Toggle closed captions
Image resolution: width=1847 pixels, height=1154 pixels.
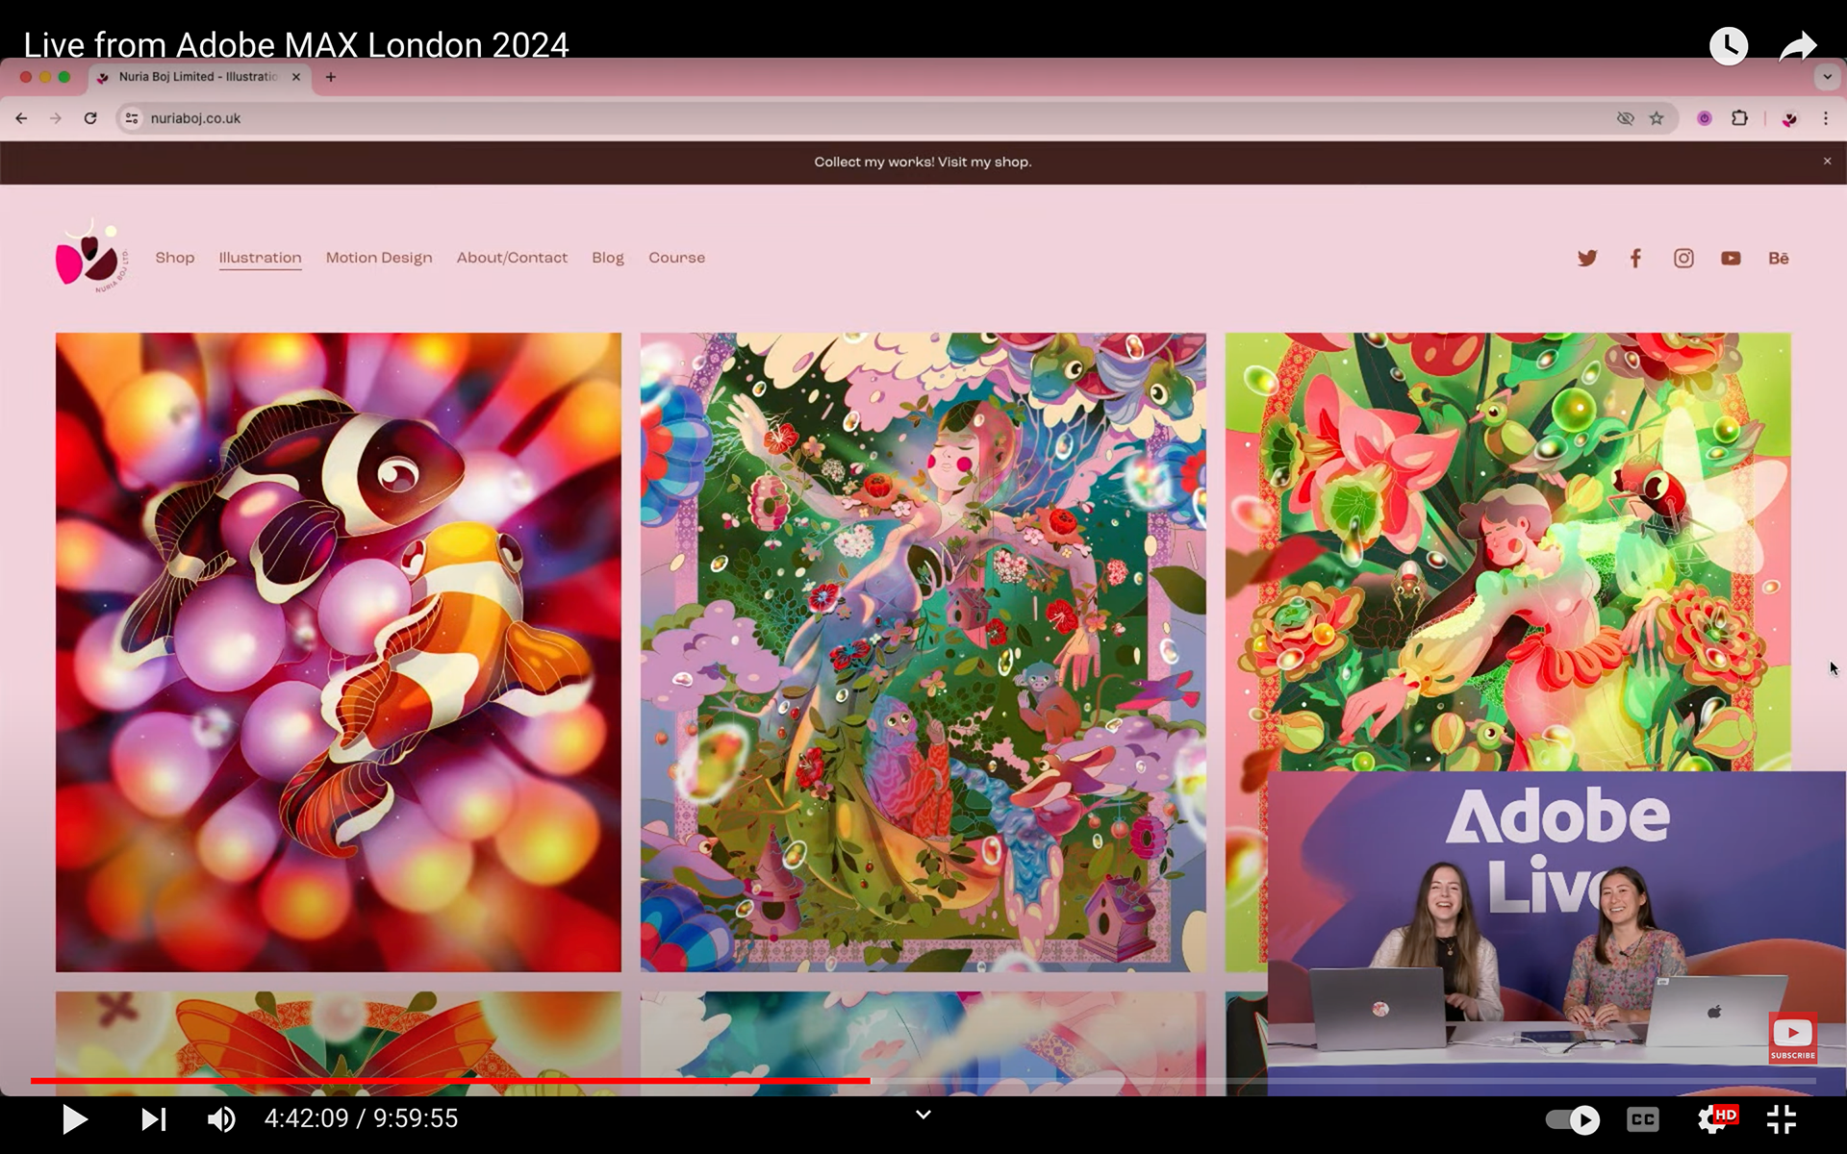pos(1642,1119)
